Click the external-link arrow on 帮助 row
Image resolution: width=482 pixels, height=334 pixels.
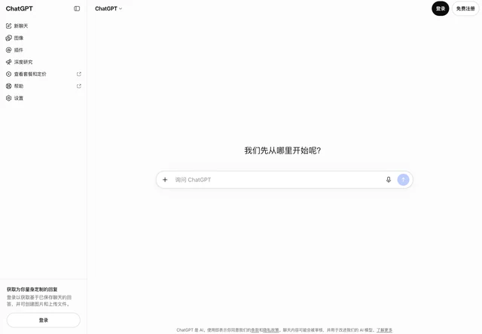pos(79,86)
